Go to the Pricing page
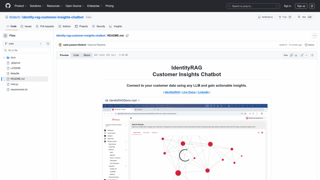The width and height of the screenshot is (320, 180). [x=109, y=6]
